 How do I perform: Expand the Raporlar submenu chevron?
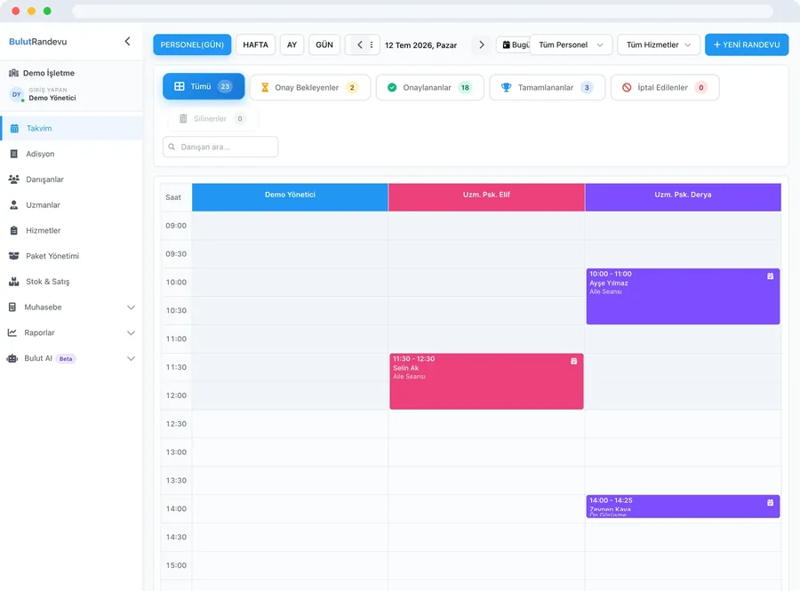pos(132,332)
